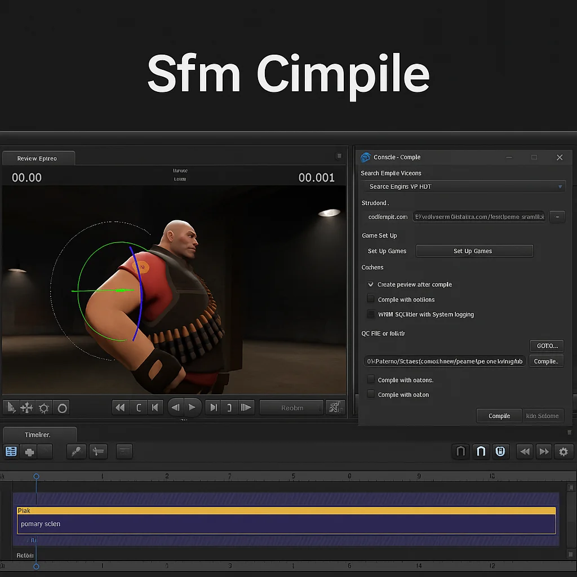Select the arrow selection tool below viewport
Image resolution: width=577 pixels, height=577 pixels.
coord(11,408)
